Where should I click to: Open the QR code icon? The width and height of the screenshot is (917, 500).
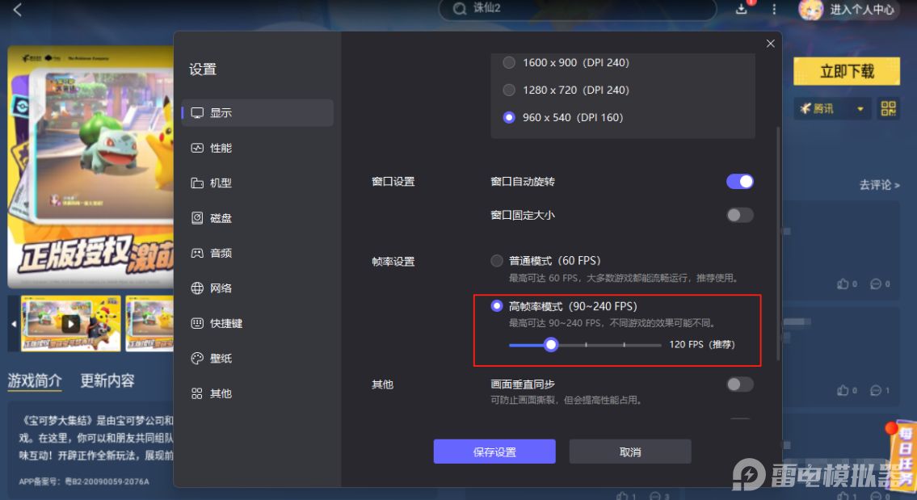tap(889, 108)
